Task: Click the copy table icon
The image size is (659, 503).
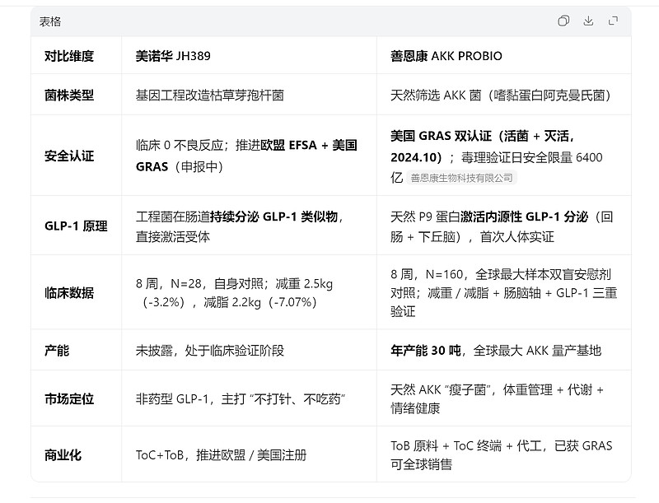Action: tap(563, 21)
